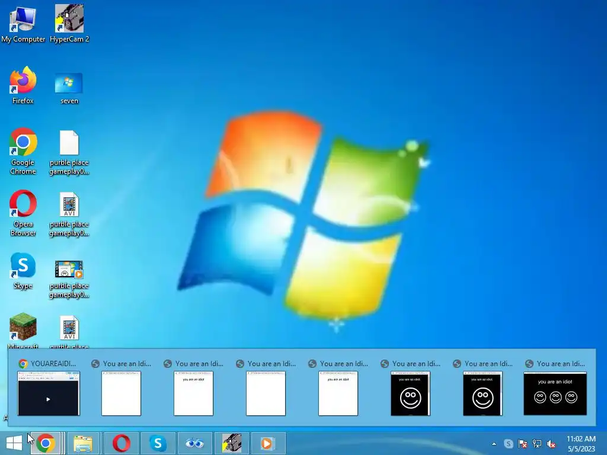
Task: Click the Chrome taskbar button
Action: tap(46, 443)
